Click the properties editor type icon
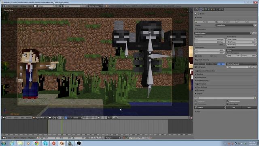259x146 pixels. pos(196,9)
